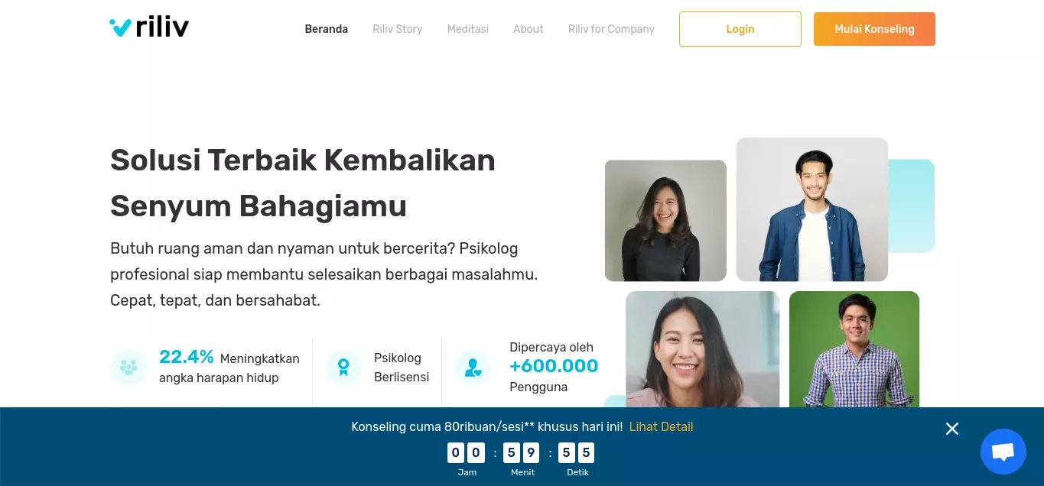This screenshot has height=486, width=1044.
Task: Open Riliv for Company page
Action: coord(611,29)
